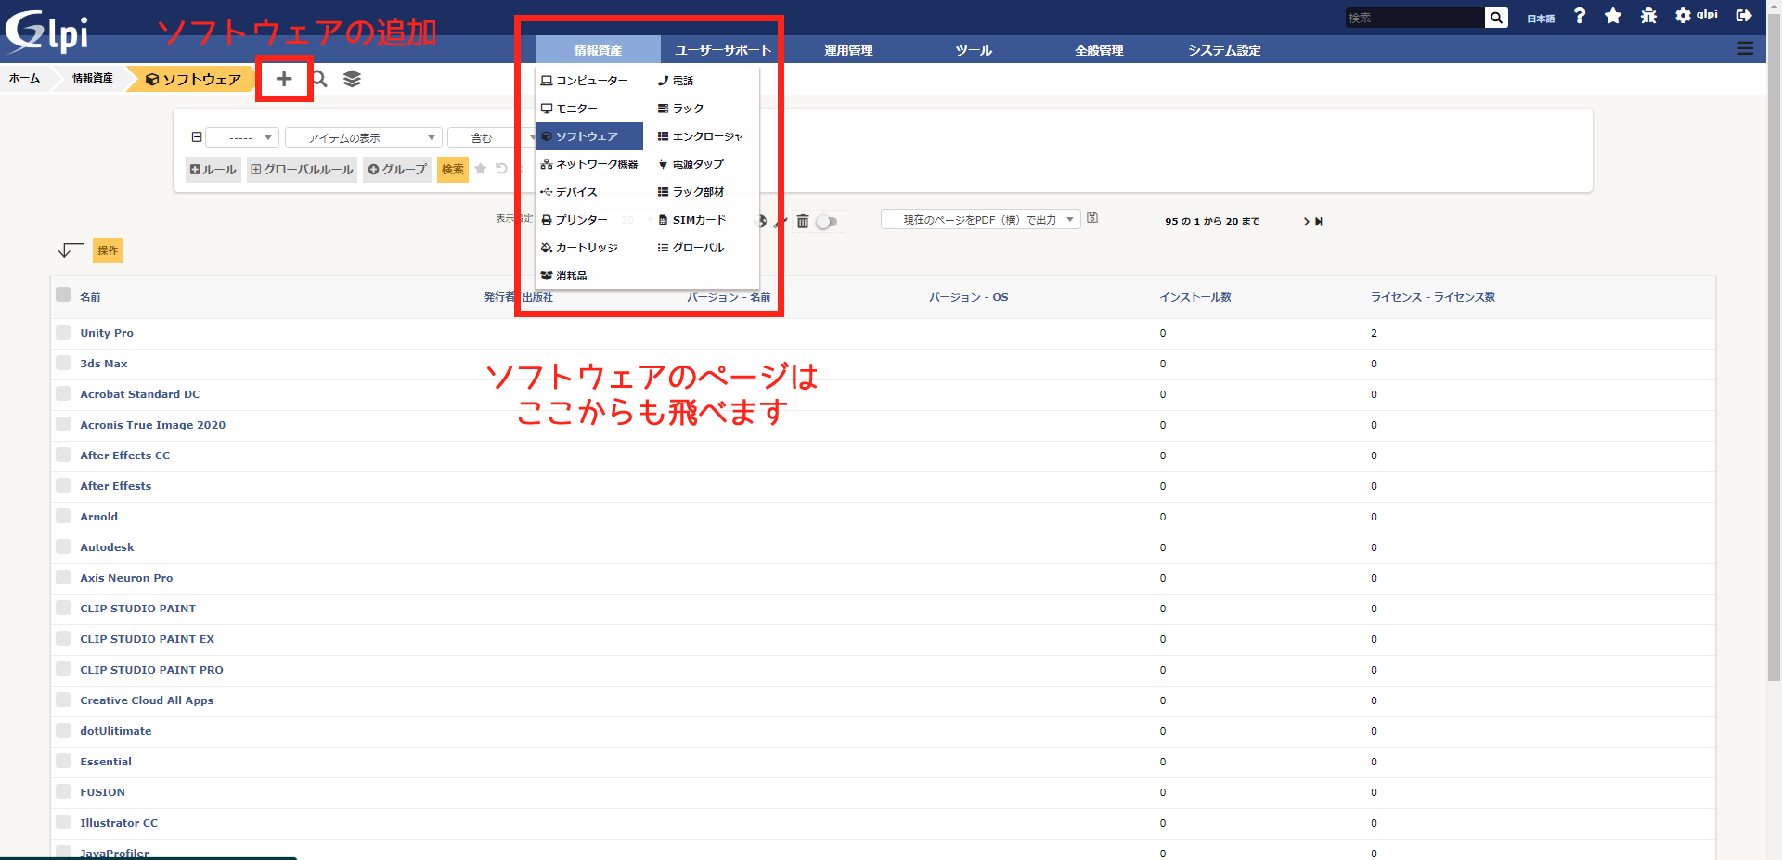Open the bookmarks star icon in header
Screen dimensions: 1782x860
click(x=1613, y=16)
